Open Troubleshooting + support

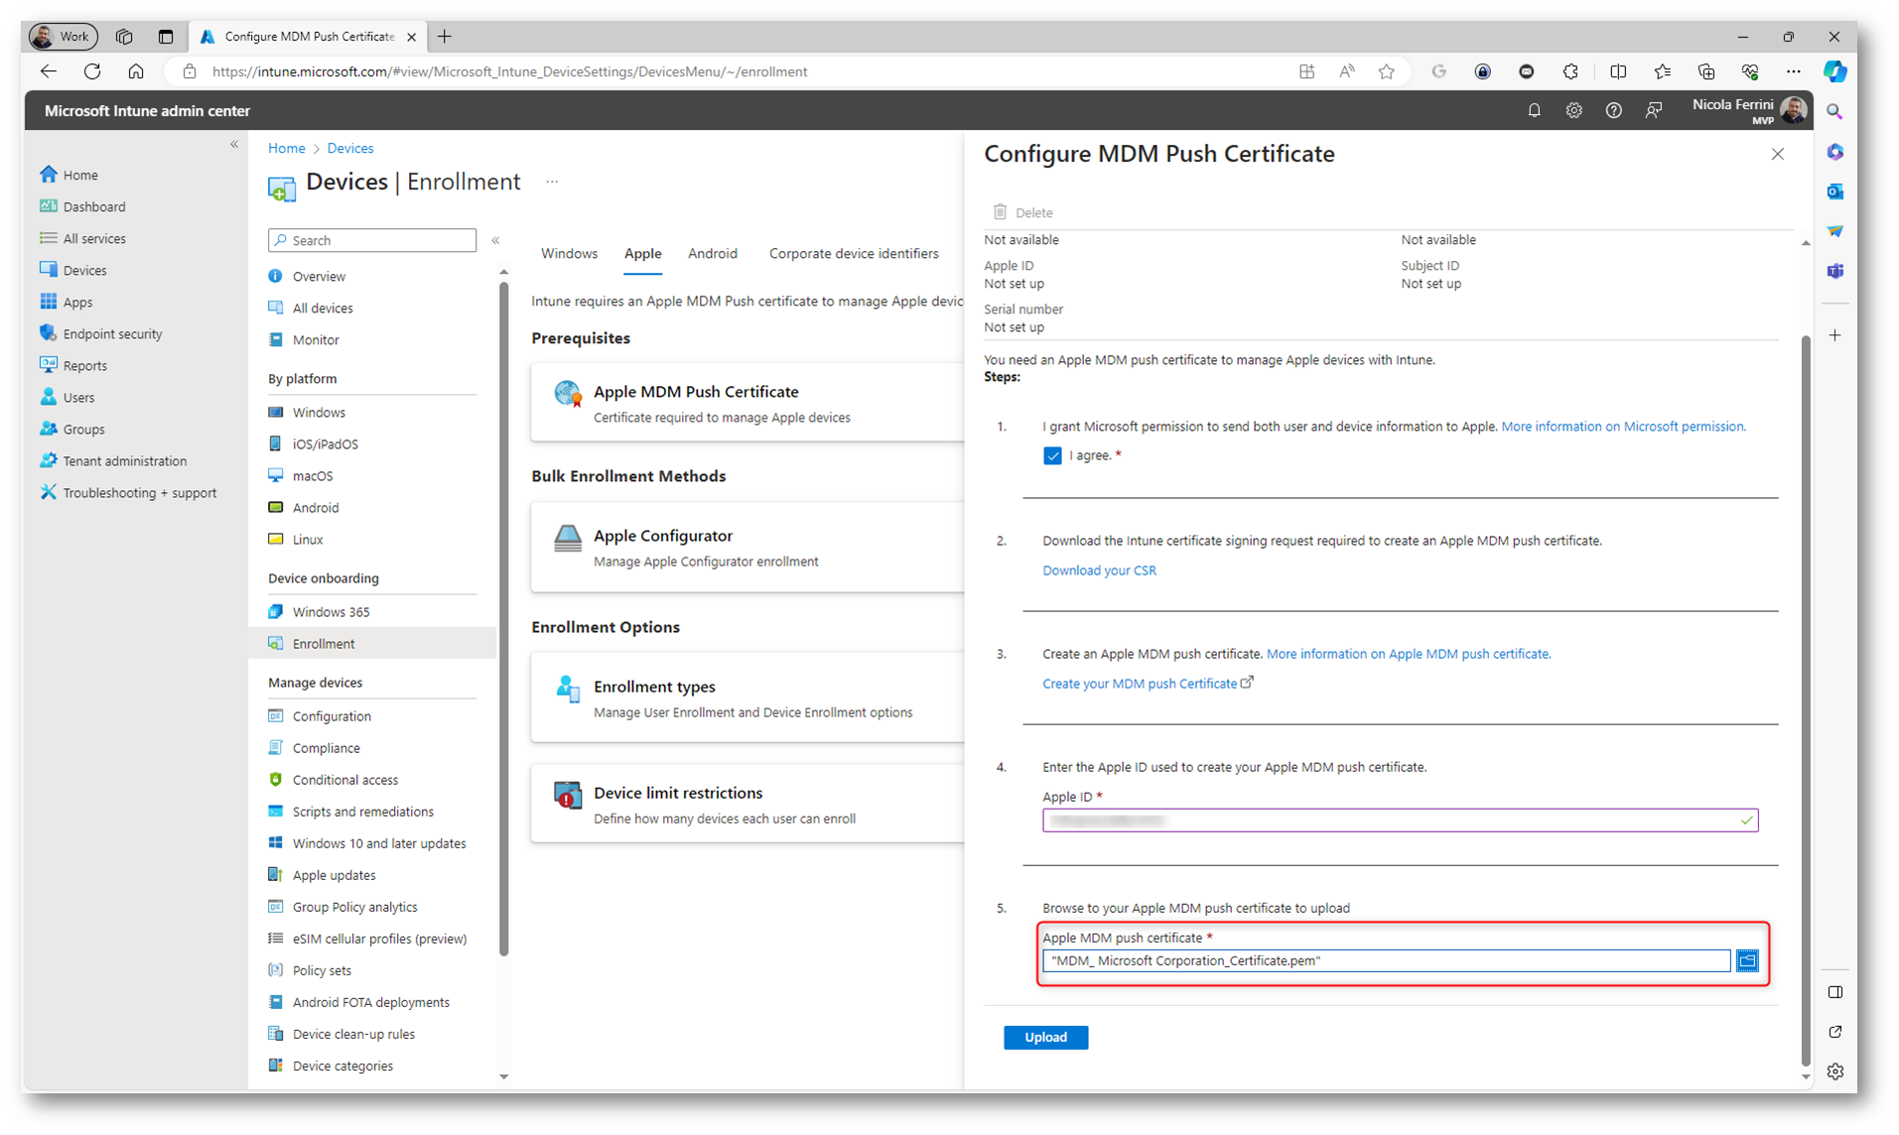click(x=139, y=492)
